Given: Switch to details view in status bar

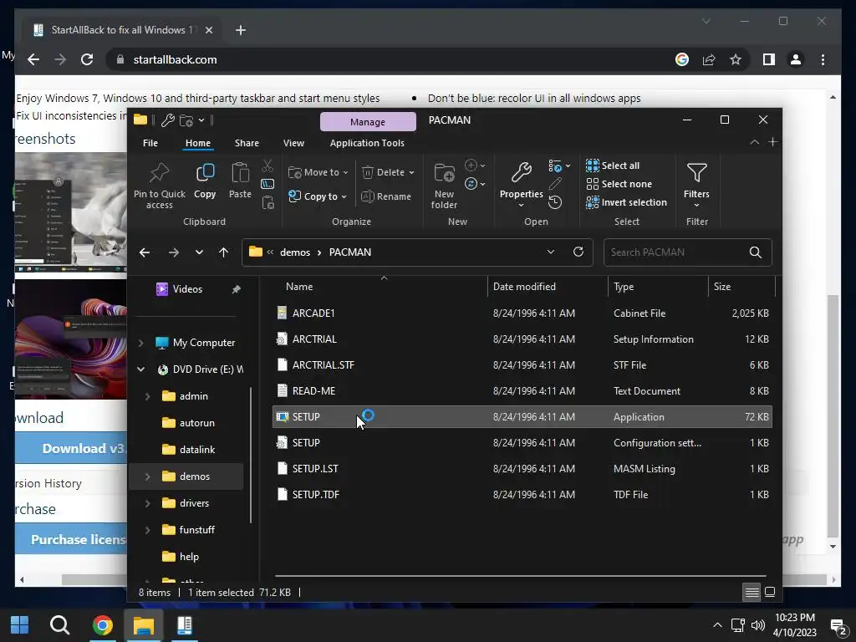Looking at the screenshot, I should (x=752, y=593).
